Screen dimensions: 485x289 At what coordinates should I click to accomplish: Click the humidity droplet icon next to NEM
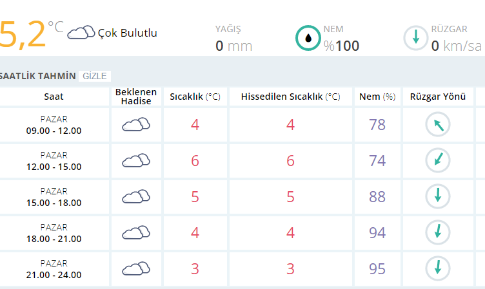308,38
